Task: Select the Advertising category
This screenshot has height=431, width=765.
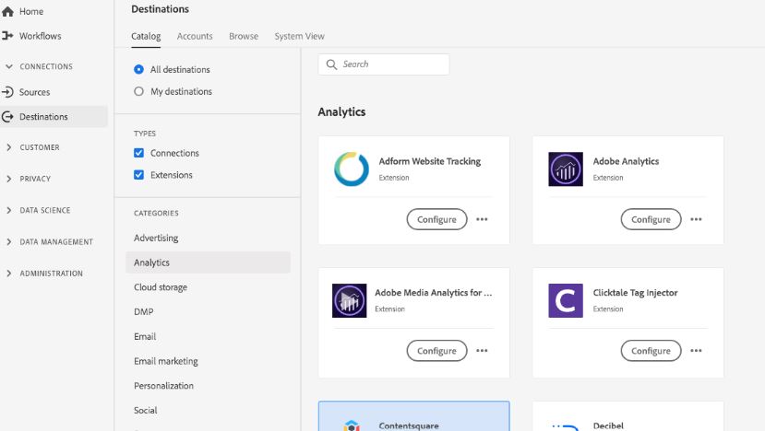Action: tap(209, 238)
